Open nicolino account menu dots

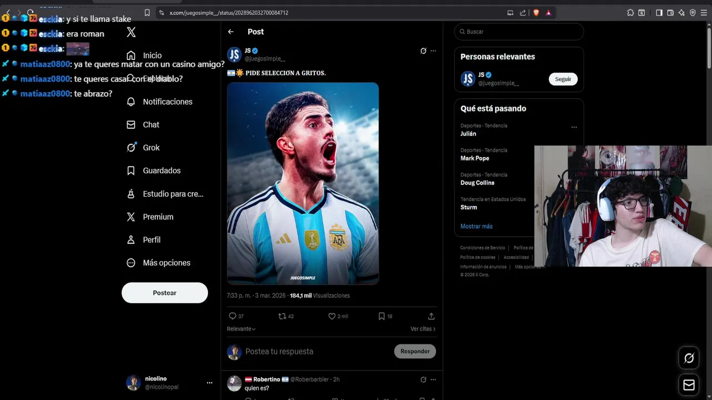[210, 383]
